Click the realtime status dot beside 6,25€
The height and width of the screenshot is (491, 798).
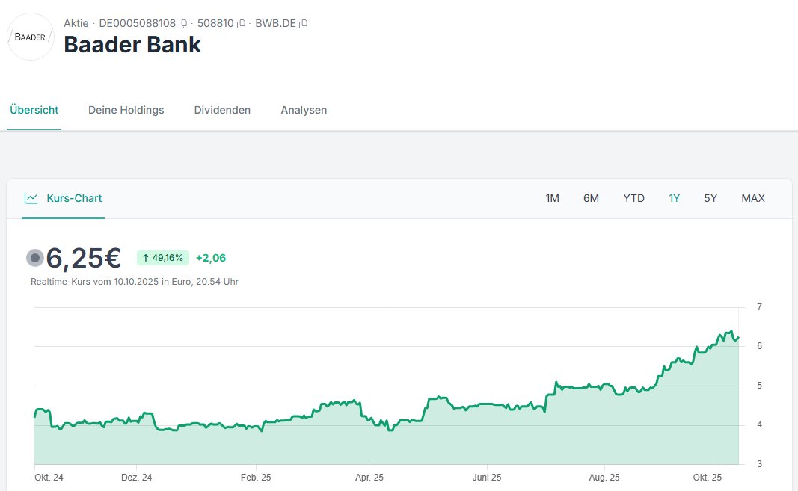35,258
